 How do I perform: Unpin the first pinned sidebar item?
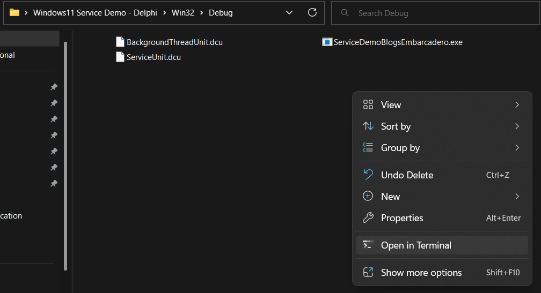(x=54, y=87)
